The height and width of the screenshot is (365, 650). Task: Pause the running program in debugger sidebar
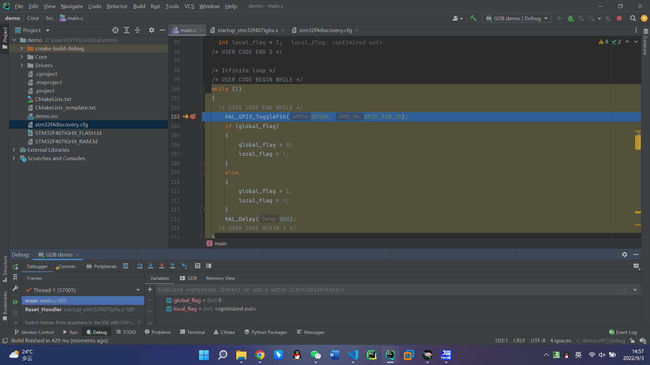click(x=15, y=313)
